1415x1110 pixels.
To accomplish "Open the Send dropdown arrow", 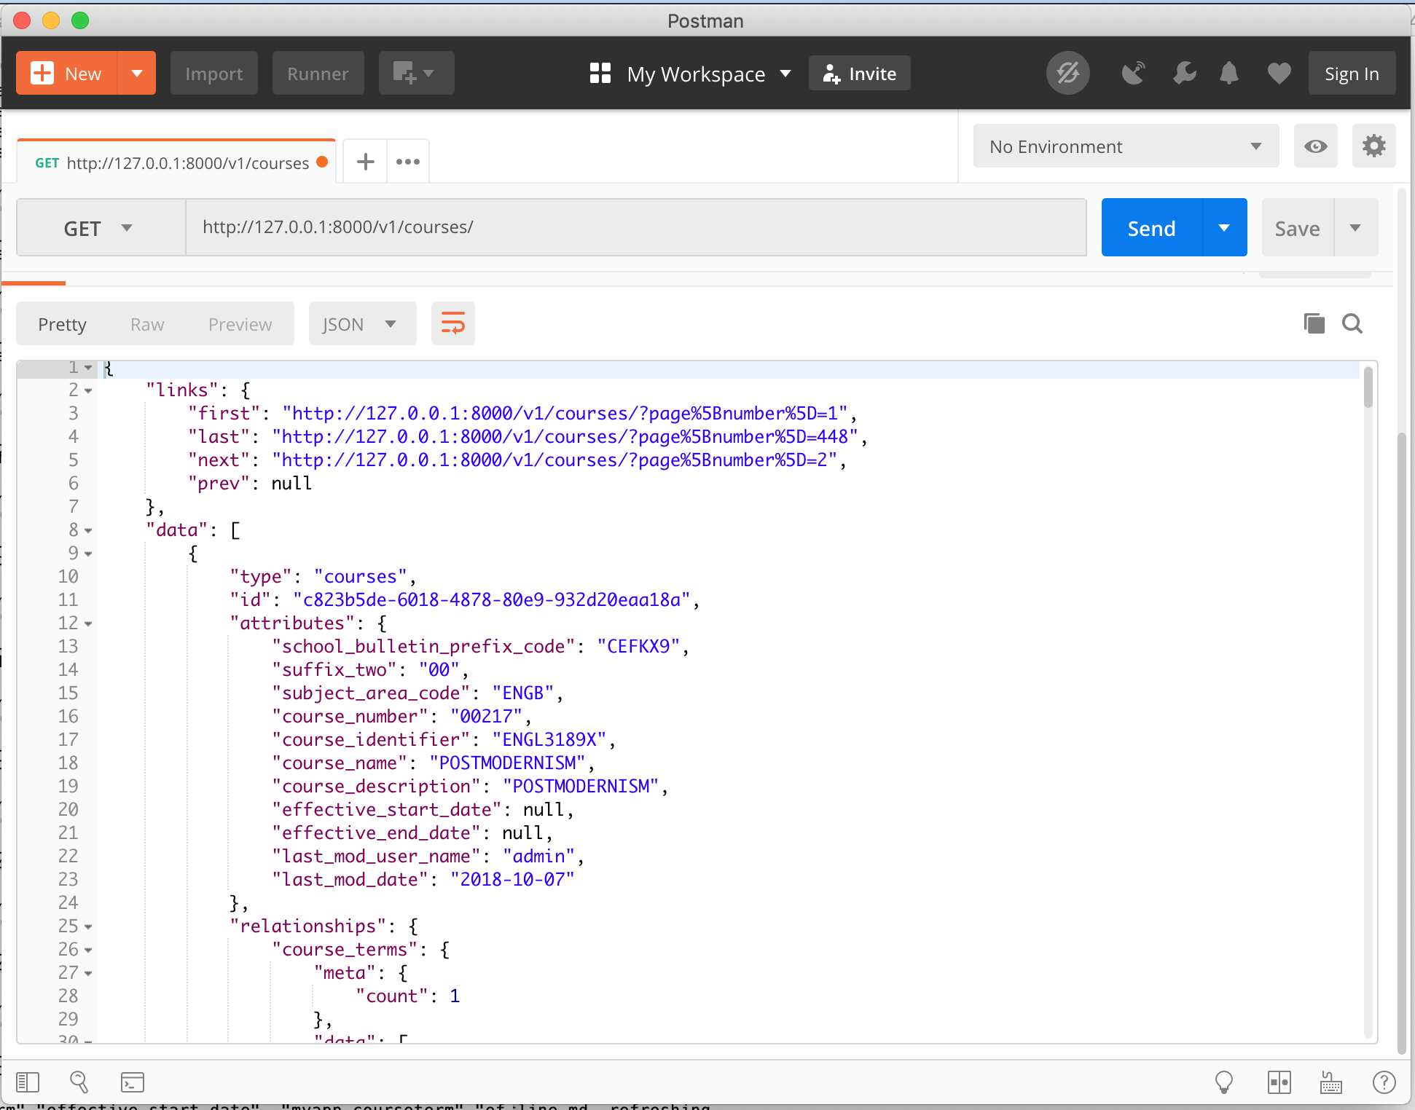I will point(1225,228).
